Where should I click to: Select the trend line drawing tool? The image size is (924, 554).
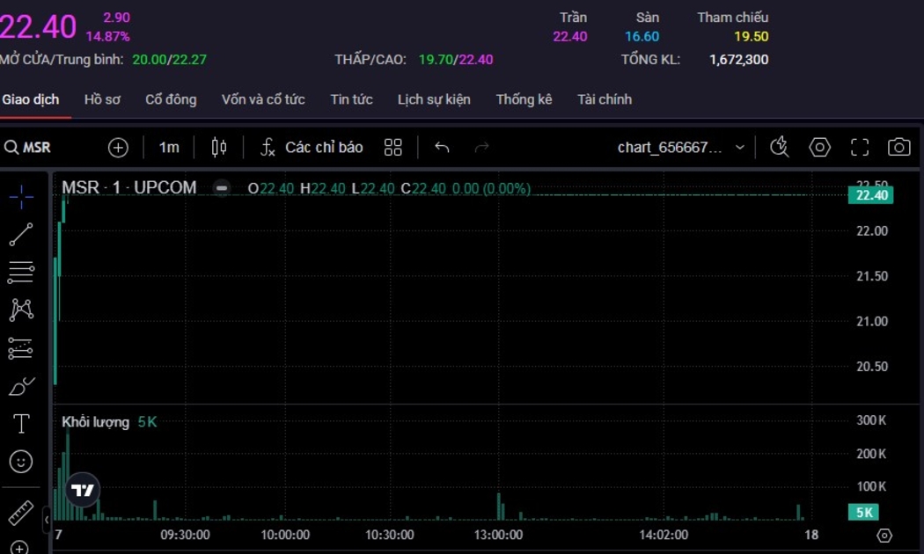click(x=21, y=235)
